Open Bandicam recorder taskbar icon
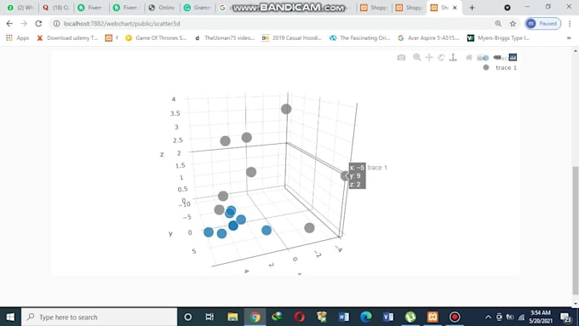This screenshot has width=579, height=326. coord(455,317)
